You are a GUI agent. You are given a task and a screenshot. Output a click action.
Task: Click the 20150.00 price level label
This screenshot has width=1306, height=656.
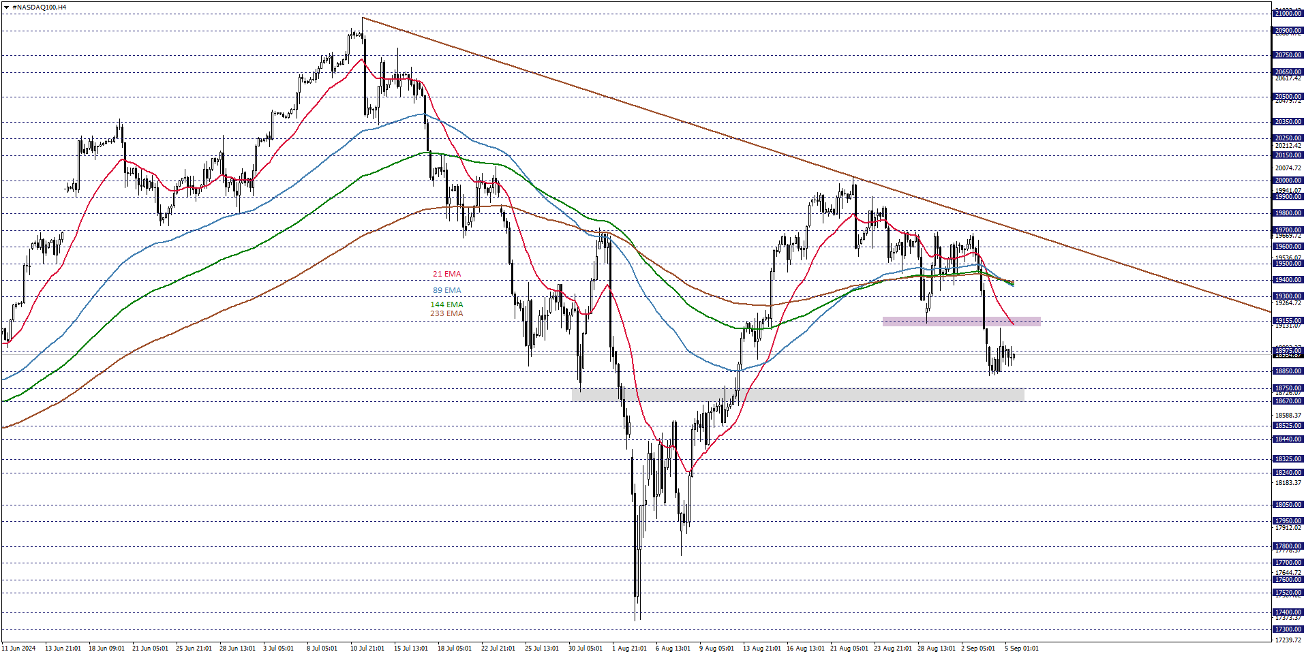click(1288, 155)
